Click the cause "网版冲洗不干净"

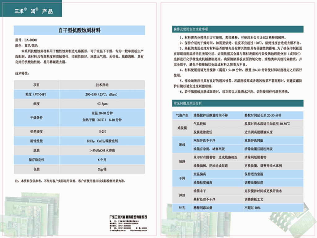(x=204, y=140)
